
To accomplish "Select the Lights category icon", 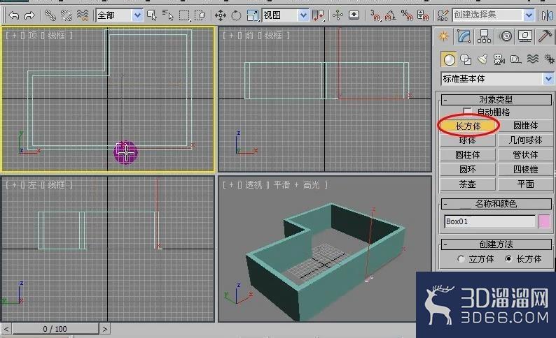I will click(482, 59).
